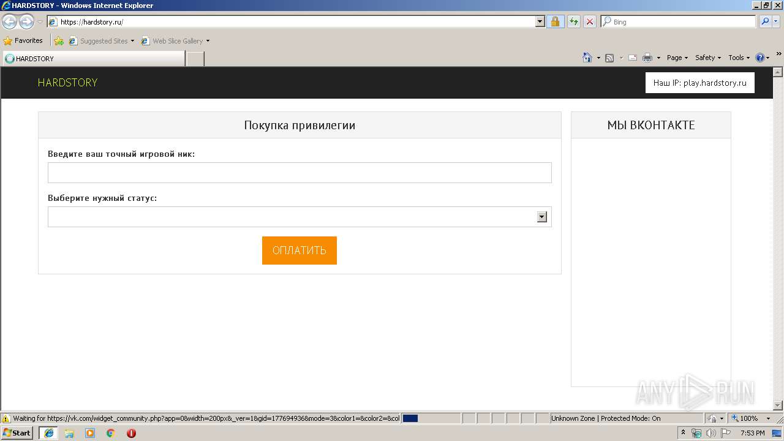784x441 pixels.
Task: Open Opera taskbar icon
Action: (131, 432)
